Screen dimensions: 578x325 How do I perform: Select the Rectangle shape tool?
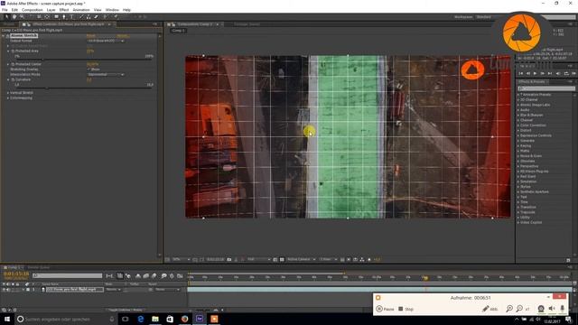click(56, 16)
